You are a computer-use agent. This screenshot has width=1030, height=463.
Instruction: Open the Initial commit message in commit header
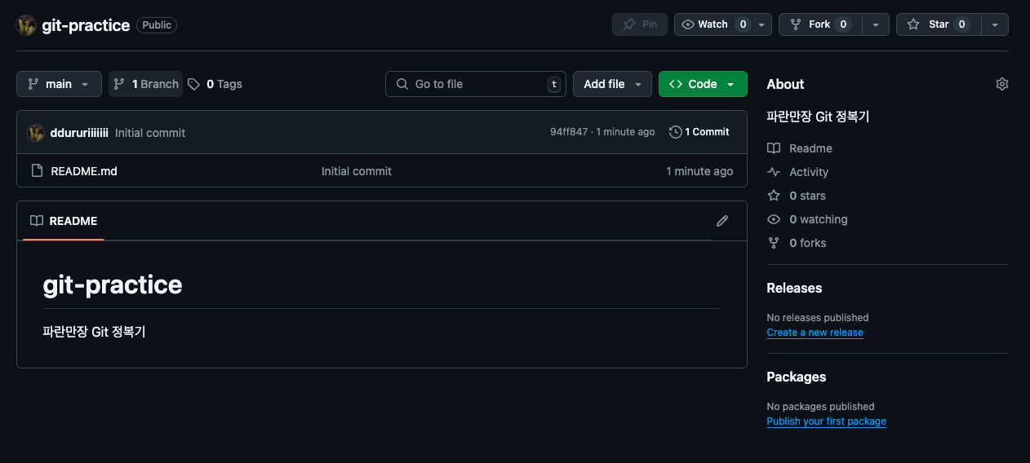click(x=150, y=133)
